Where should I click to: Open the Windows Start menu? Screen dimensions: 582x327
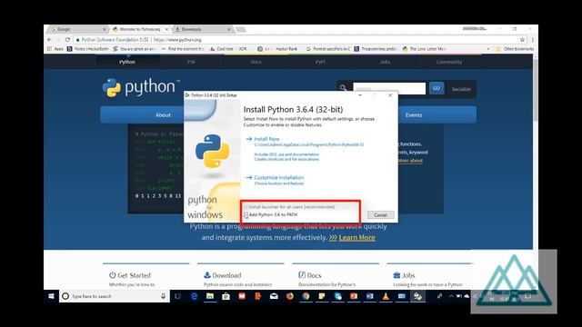(x=51, y=296)
